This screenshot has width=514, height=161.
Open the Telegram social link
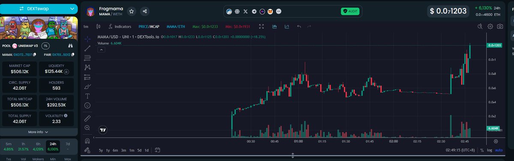tap(254, 12)
